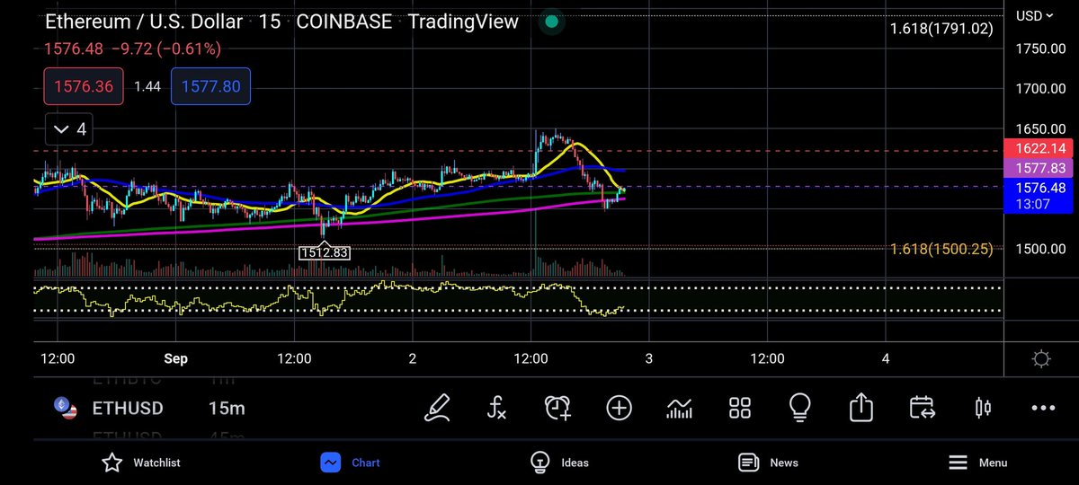Open the drawing tools pencil icon
The height and width of the screenshot is (485, 1079).
(x=438, y=408)
